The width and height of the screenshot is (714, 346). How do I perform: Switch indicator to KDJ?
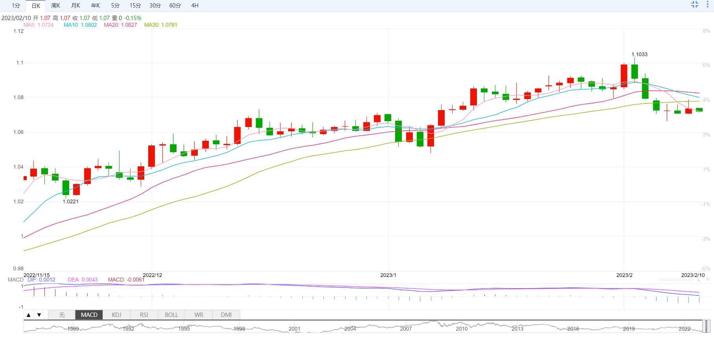tap(116, 315)
